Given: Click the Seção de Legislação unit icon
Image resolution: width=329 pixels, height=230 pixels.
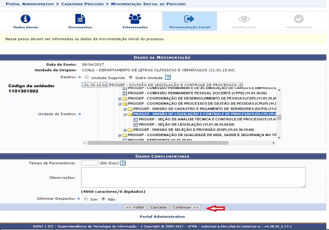Looking at the screenshot, I should click(x=135, y=125).
